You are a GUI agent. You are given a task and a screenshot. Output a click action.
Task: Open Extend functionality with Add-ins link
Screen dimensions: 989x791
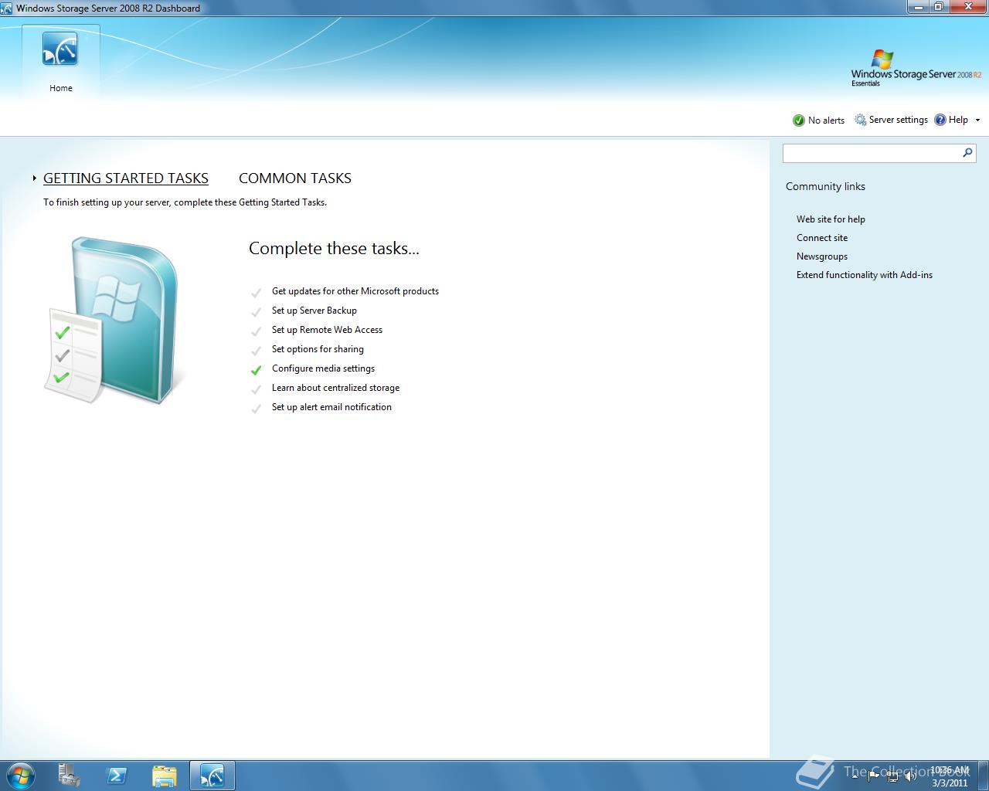[865, 275]
